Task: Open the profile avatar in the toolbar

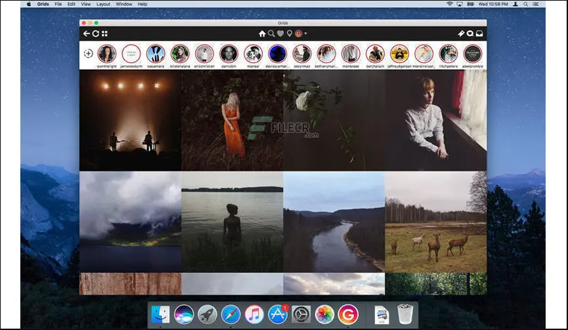Action: tap(299, 34)
